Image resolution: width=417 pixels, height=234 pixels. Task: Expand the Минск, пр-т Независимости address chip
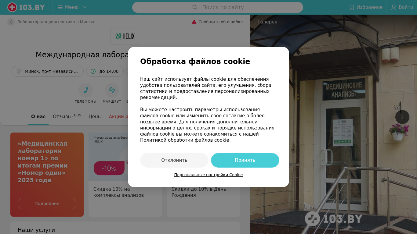pyautogui.click(x=48, y=71)
